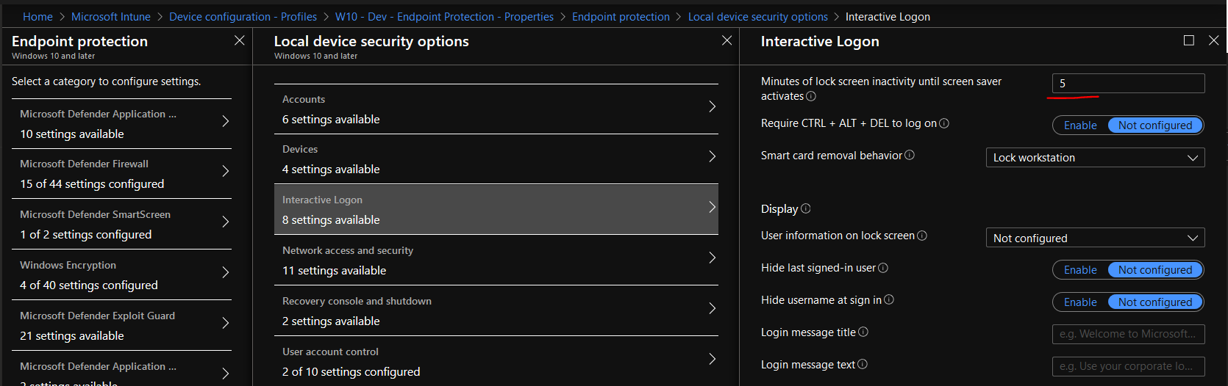The width and height of the screenshot is (1228, 386).
Task: Click info icon beside User information on lock screen
Action: point(922,236)
